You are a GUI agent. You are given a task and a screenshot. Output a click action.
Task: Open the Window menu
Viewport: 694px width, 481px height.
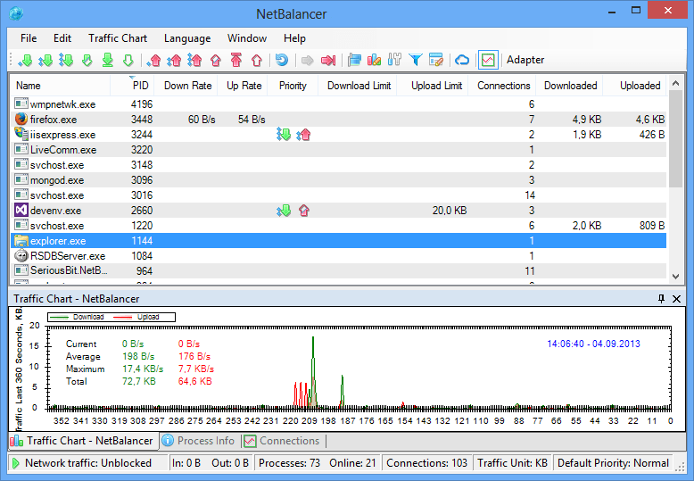pyautogui.click(x=247, y=38)
